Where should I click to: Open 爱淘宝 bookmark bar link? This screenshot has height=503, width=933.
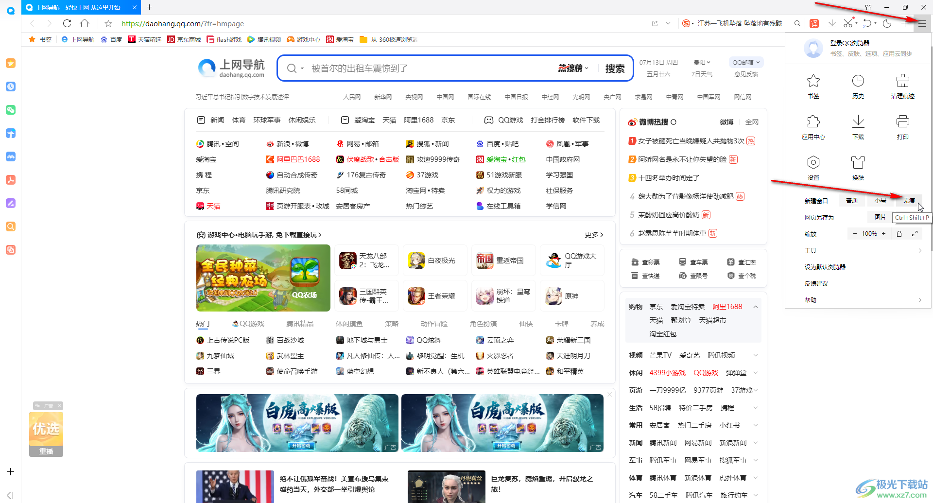click(340, 39)
